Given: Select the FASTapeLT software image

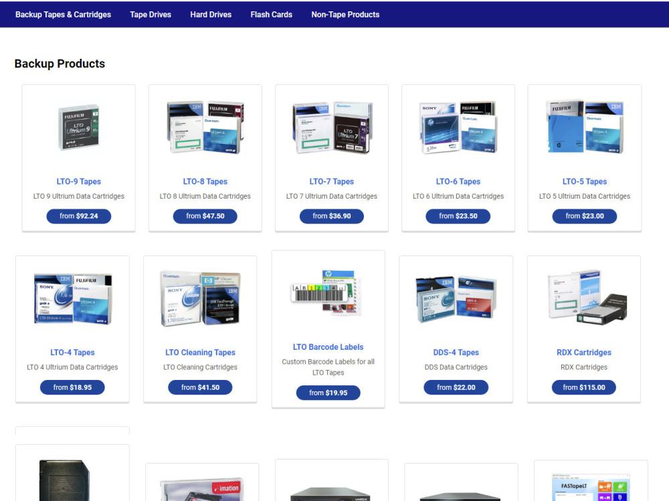Looking at the screenshot, I should click(591, 487).
